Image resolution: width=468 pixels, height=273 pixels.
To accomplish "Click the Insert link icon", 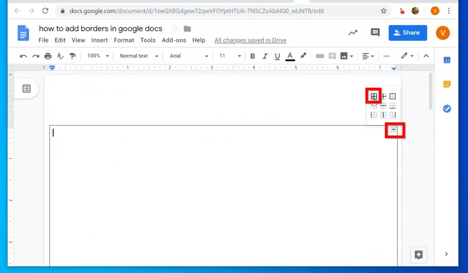I will [x=320, y=56].
